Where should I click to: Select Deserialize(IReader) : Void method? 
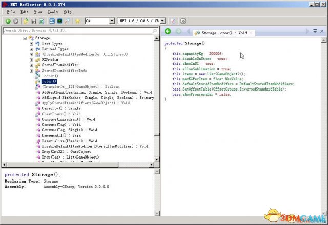70,141
